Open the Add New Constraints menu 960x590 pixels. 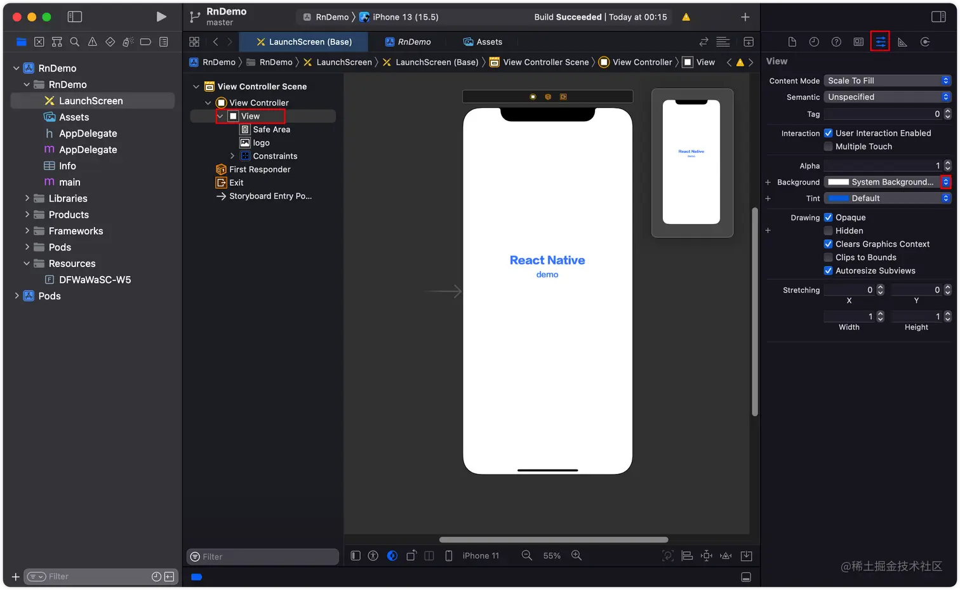point(707,556)
